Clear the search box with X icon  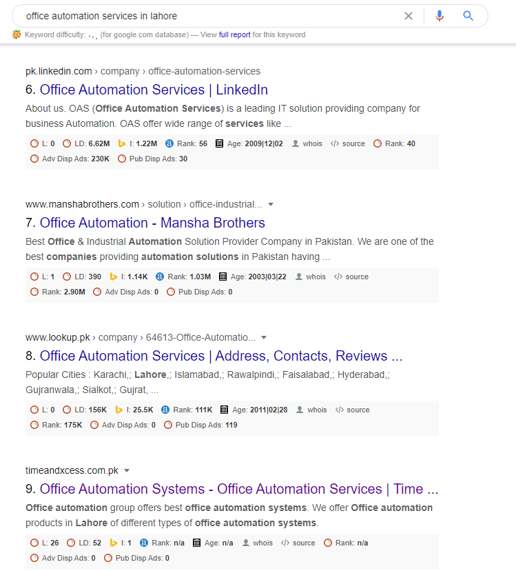[409, 16]
